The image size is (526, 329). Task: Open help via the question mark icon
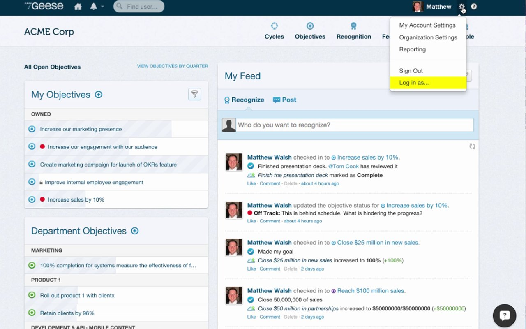pos(474,7)
